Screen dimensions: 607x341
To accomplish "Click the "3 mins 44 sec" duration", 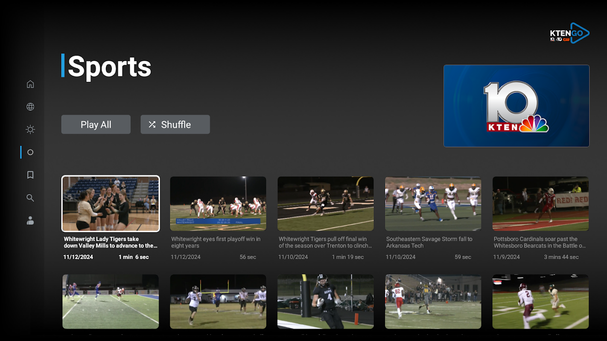I will 561,257.
